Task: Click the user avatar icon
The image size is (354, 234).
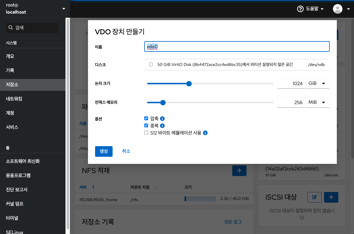Action: [x=337, y=9]
